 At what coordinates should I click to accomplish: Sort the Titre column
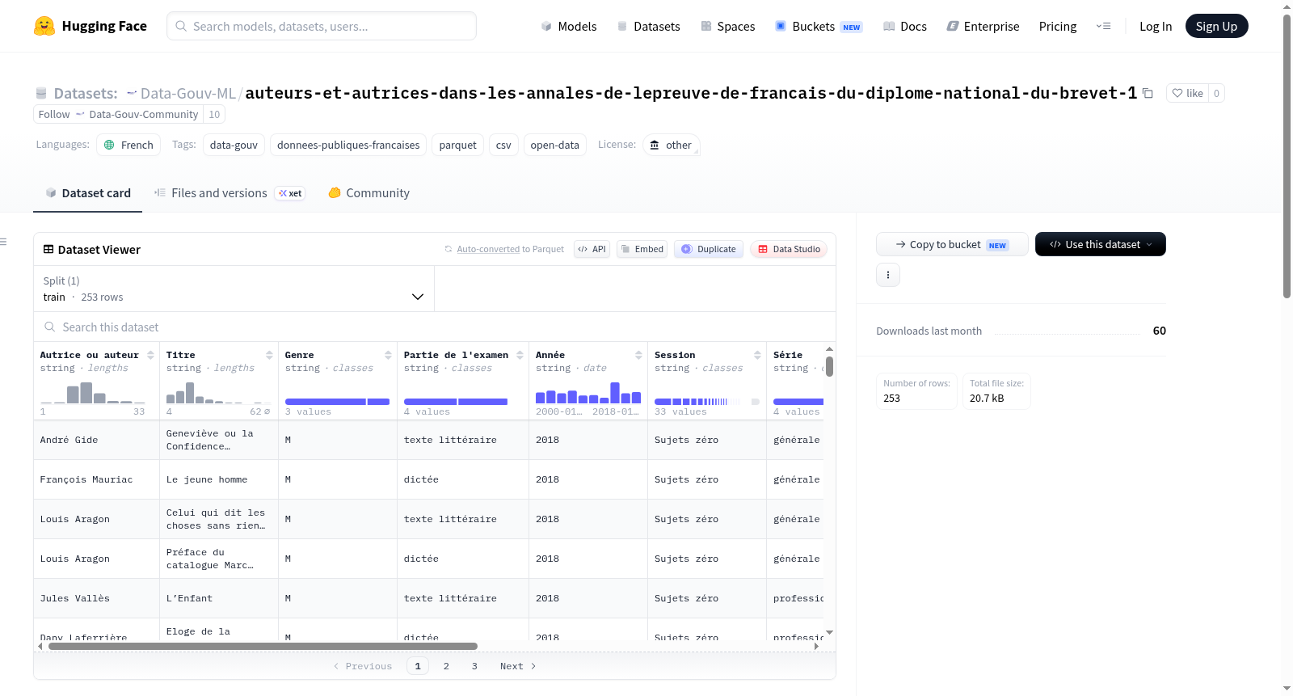(269, 355)
